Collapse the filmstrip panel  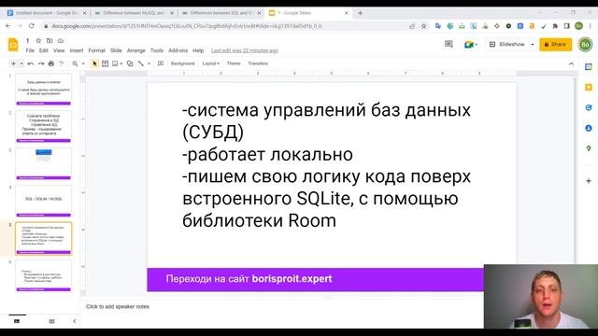(75, 321)
